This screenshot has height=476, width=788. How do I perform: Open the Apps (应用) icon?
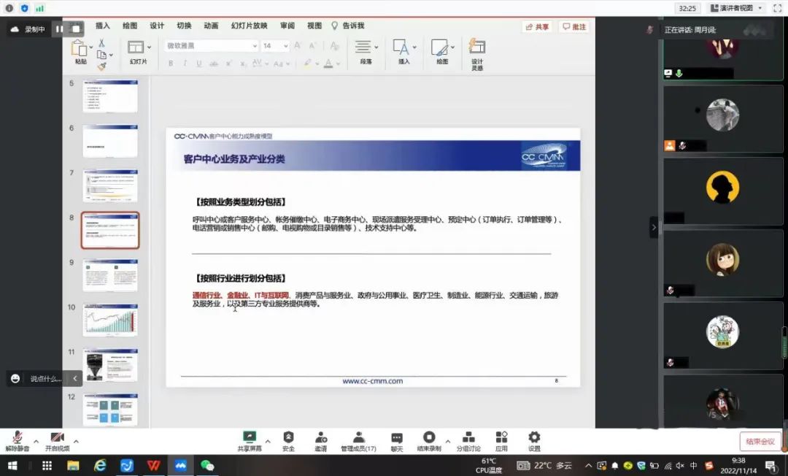501,437
